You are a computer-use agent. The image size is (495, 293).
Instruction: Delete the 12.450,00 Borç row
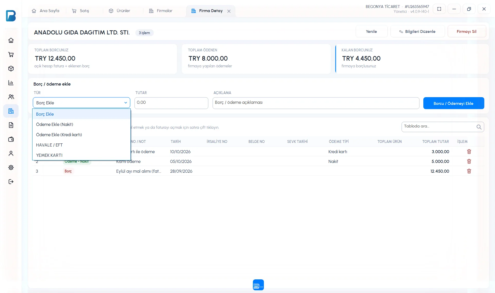pos(469,171)
